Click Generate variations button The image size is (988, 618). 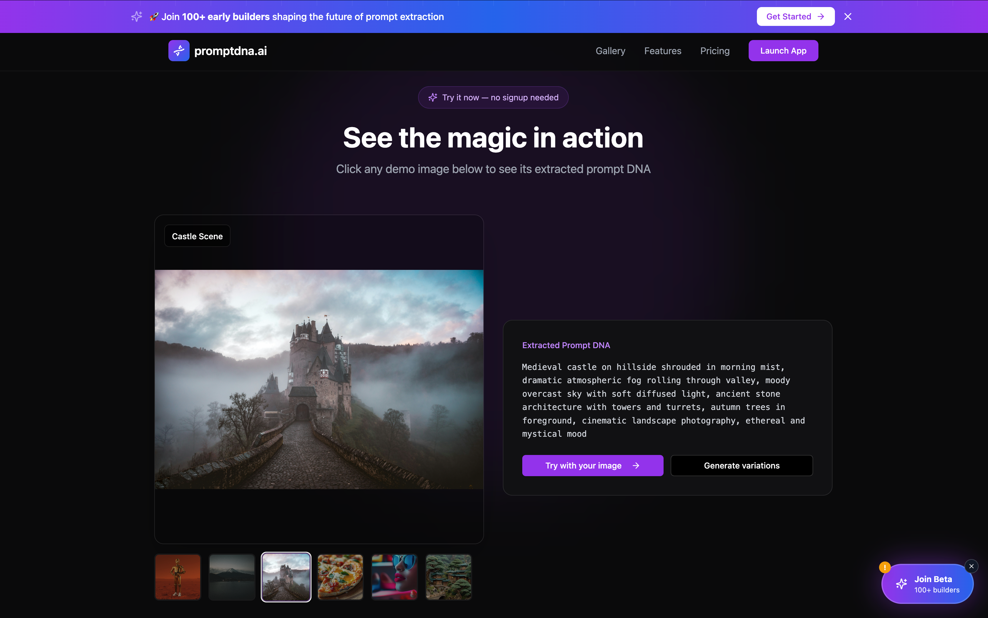[742, 465]
